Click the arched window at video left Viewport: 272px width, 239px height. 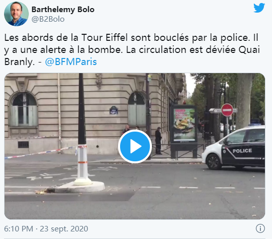23,109
